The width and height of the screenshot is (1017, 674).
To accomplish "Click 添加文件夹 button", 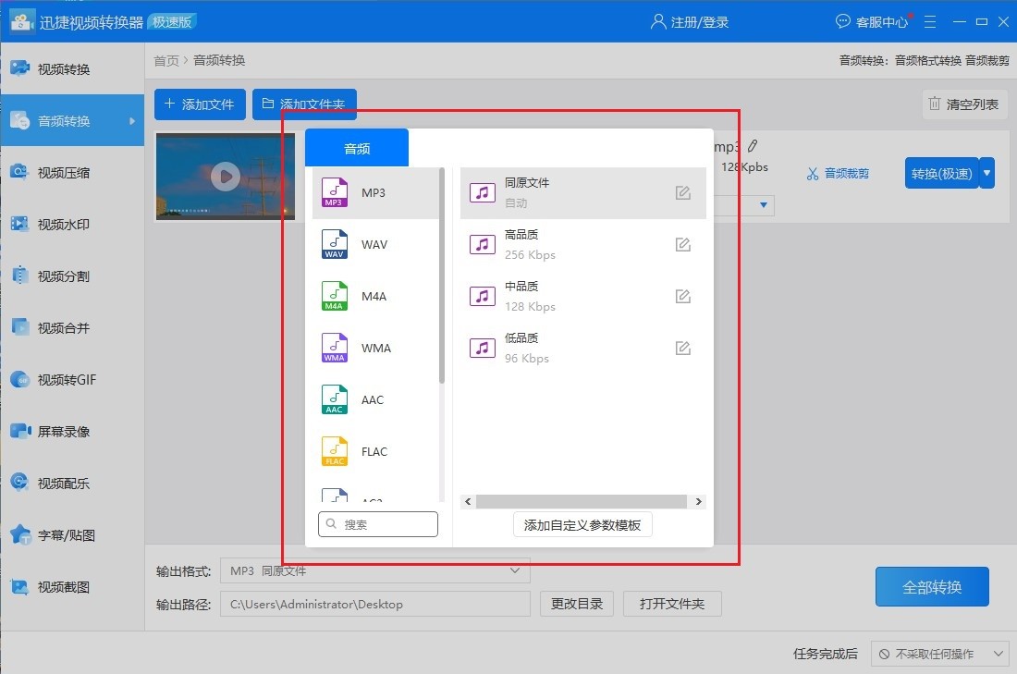I will pos(304,104).
